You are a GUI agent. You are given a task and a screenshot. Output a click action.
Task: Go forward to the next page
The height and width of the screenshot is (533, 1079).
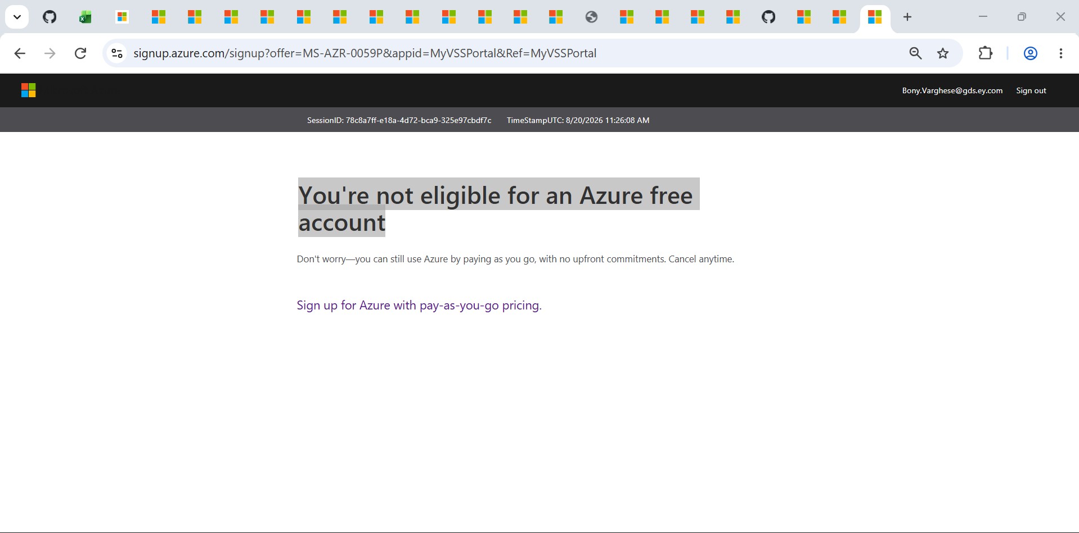pyautogui.click(x=50, y=53)
